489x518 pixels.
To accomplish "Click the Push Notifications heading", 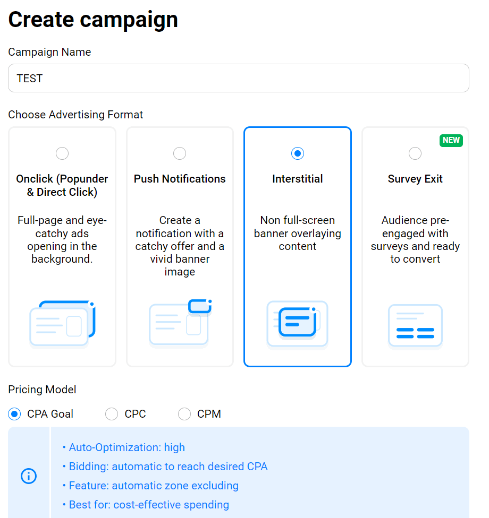I will coord(180,179).
